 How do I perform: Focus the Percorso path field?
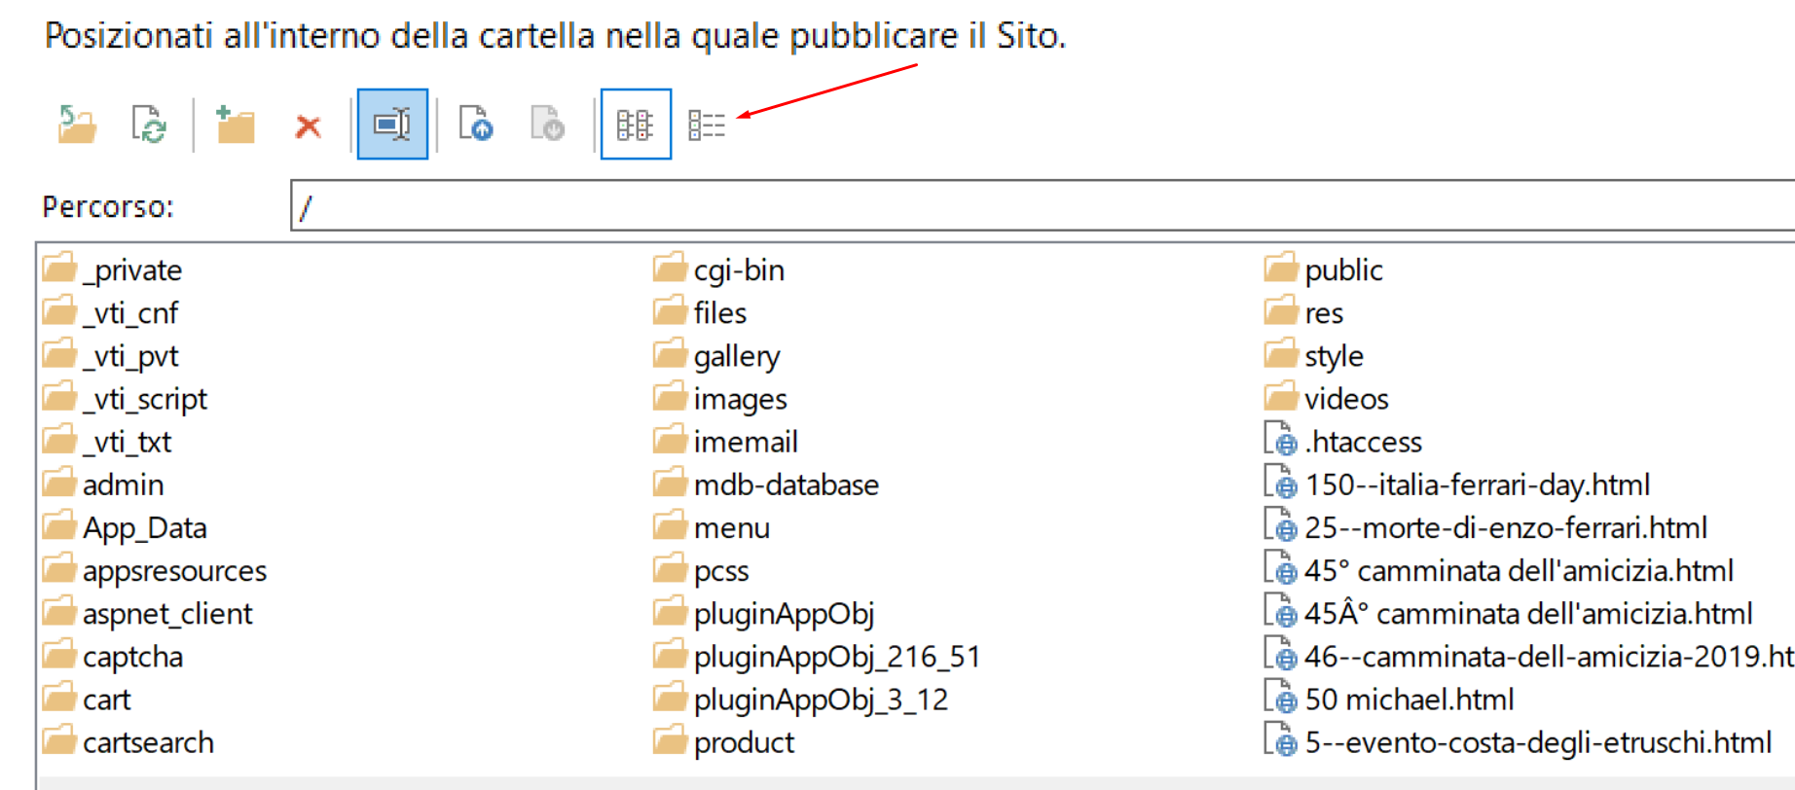point(1042,205)
